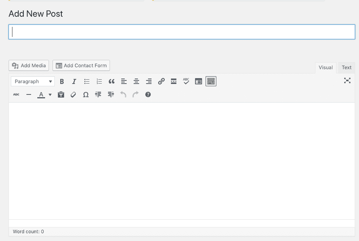
Task: Undo the last change
Action: [x=123, y=94]
